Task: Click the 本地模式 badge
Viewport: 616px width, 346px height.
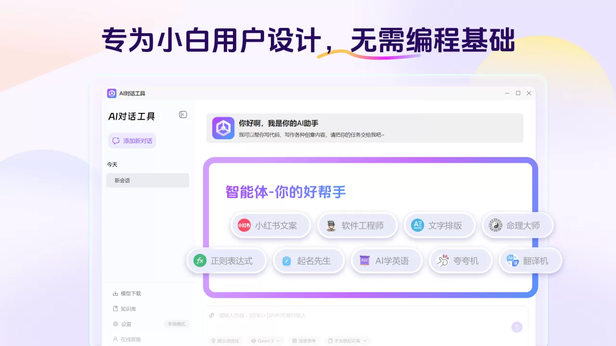Action: (x=176, y=324)
